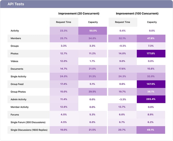The image size is (173, 141).
Task: Click the -3.3% Admin Activity cell
Action: [x=122, y=99]
